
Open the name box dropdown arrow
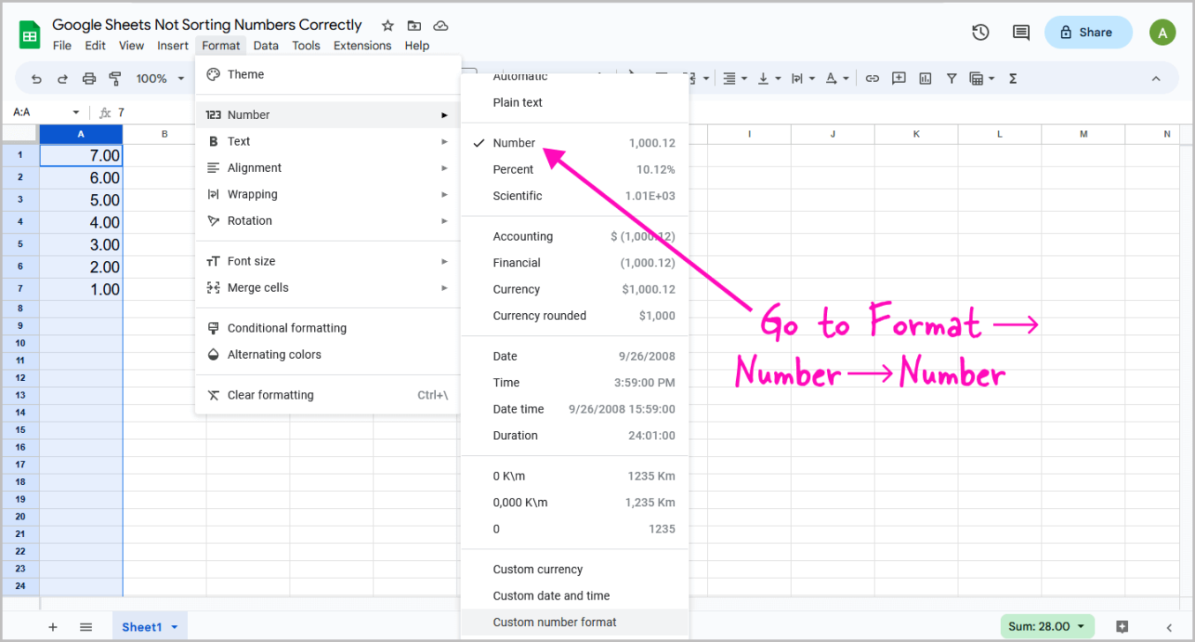click(76, 113)
